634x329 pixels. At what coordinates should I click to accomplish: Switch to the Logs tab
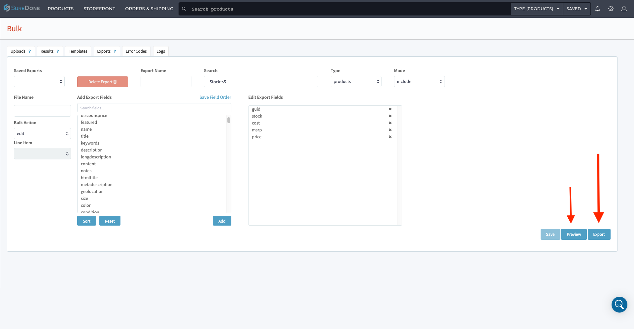[161, 51]
